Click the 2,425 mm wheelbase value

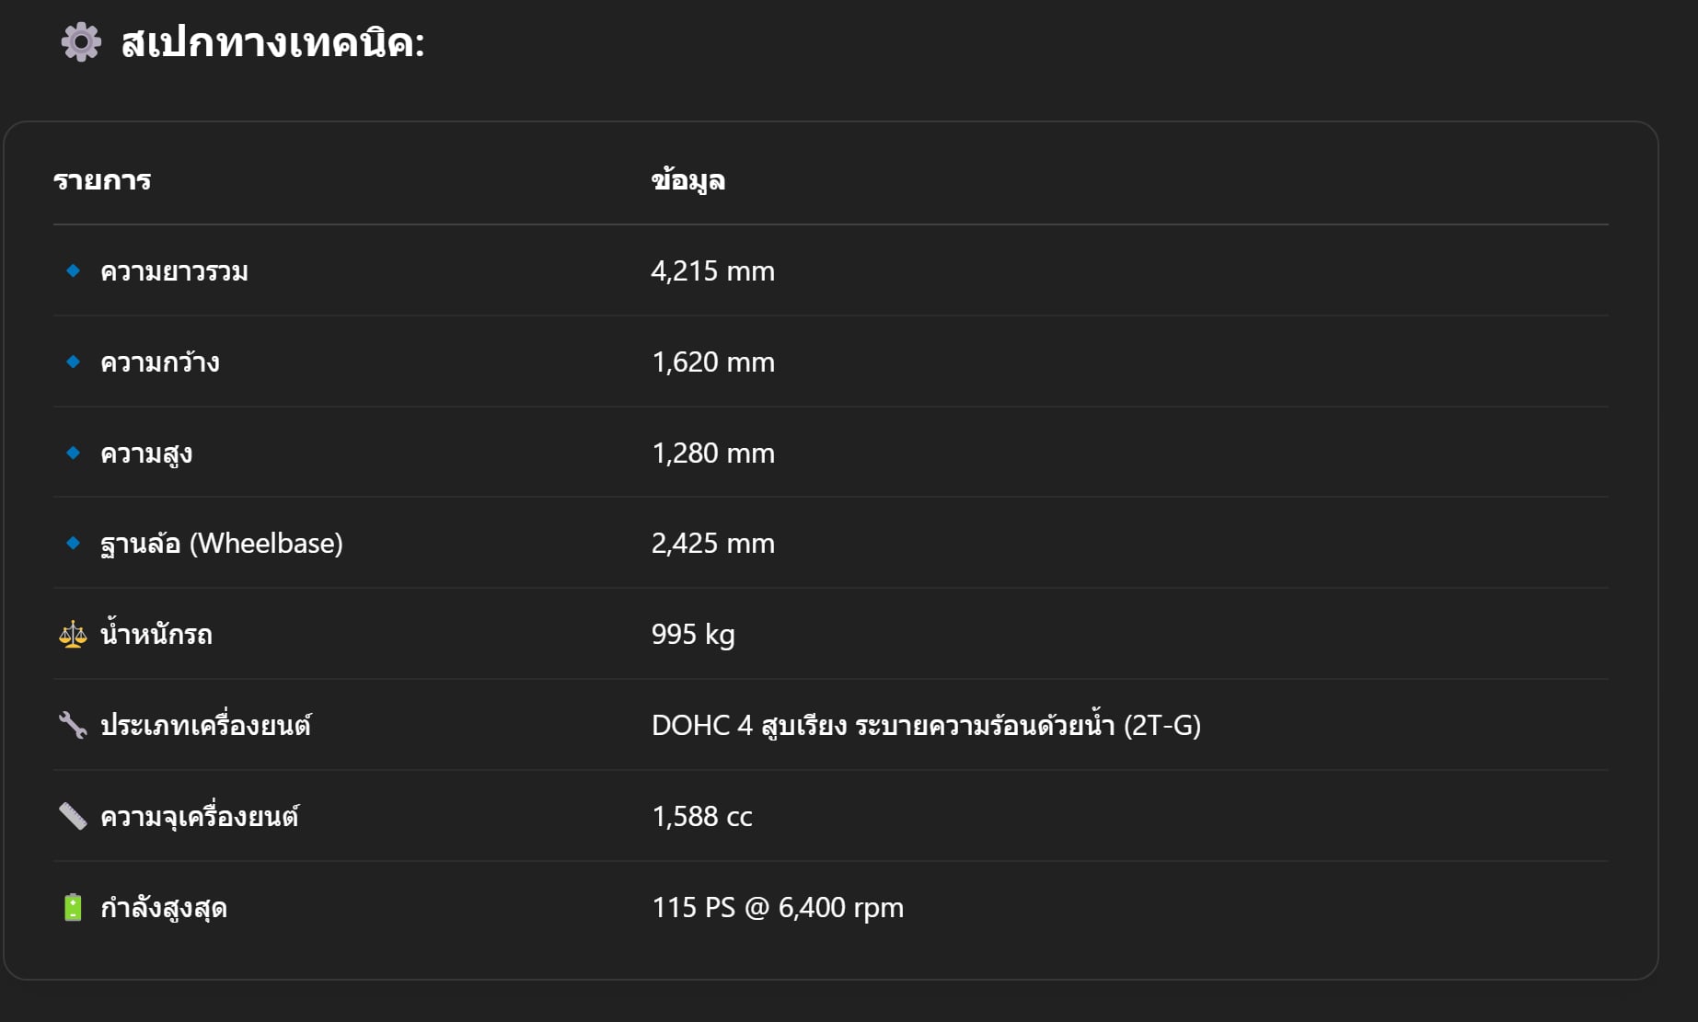[713, 544]
